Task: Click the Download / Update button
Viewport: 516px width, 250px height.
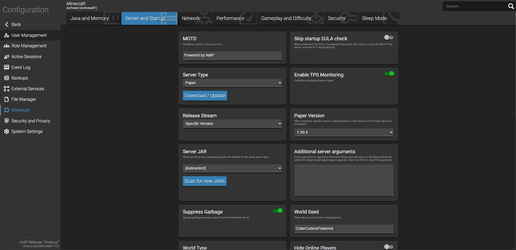Action: pyautogui.click(x=205, y=96)
